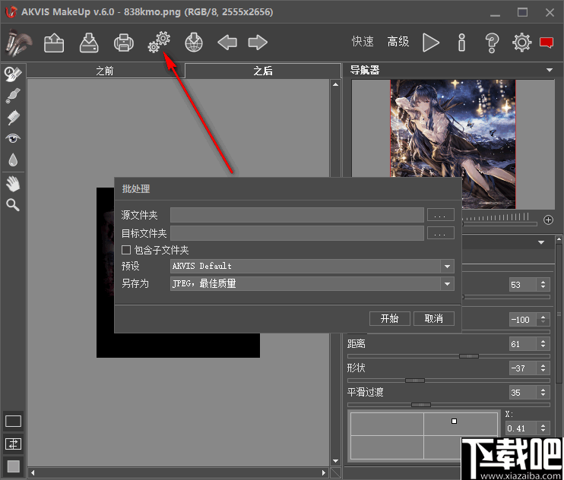
Task: Zoom in navigator with the plus circle
Action: (x=548, y=220)
